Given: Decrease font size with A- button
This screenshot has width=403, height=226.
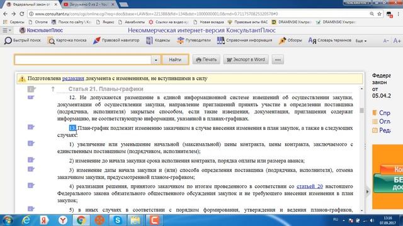Looking at the screenshot, I should (386, 41).
